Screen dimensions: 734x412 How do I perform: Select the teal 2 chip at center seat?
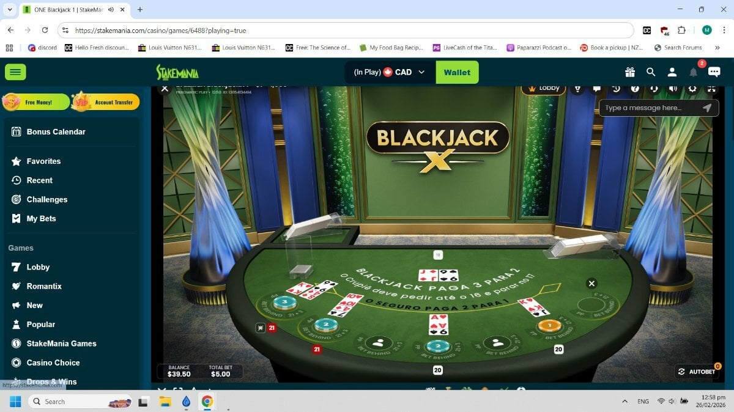click(x=437, y=347)
